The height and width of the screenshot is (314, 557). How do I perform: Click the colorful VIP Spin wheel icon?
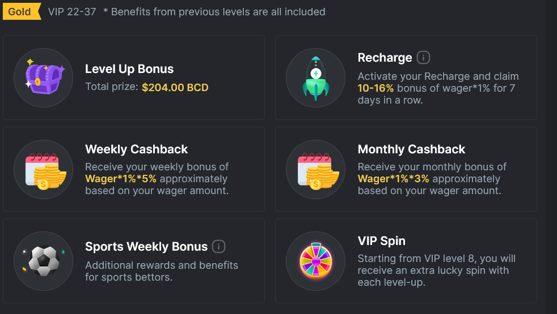pos(315,261)
